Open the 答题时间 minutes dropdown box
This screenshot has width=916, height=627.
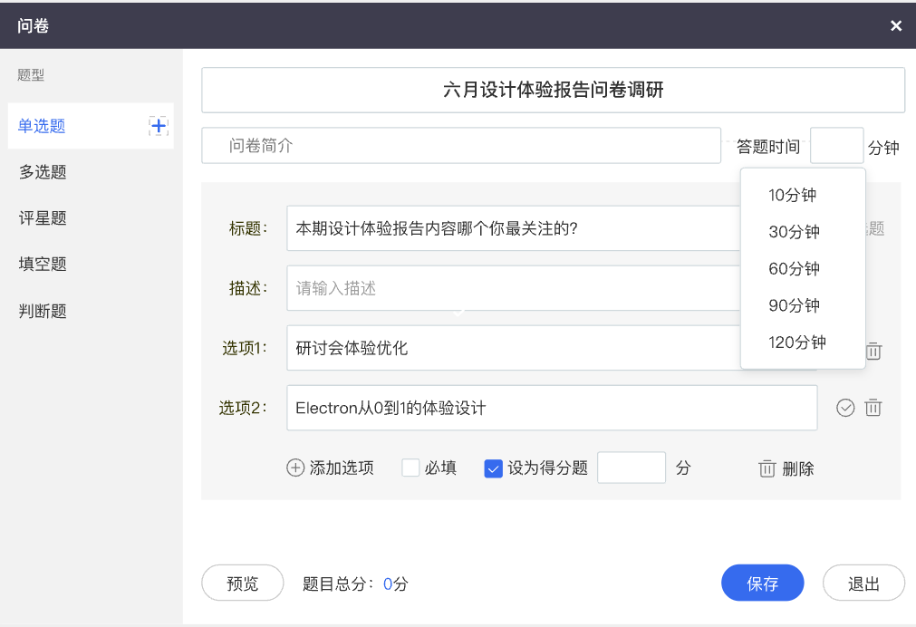pos(836,146)
